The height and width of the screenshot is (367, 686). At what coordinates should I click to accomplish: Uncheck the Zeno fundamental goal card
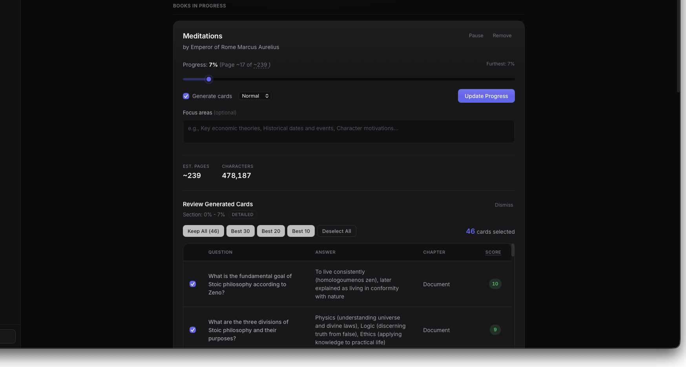[193, 284]
